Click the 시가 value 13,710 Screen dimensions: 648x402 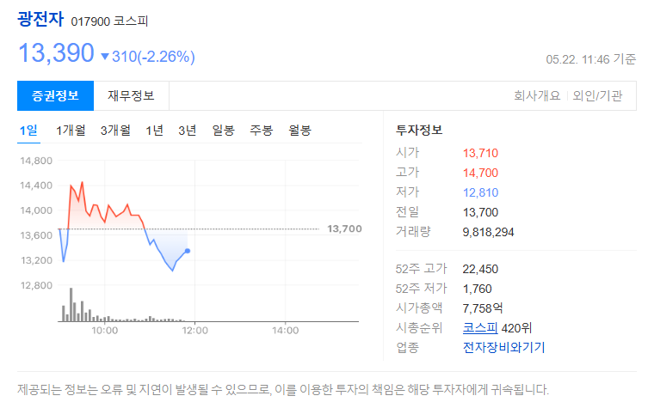click(480, 154)
